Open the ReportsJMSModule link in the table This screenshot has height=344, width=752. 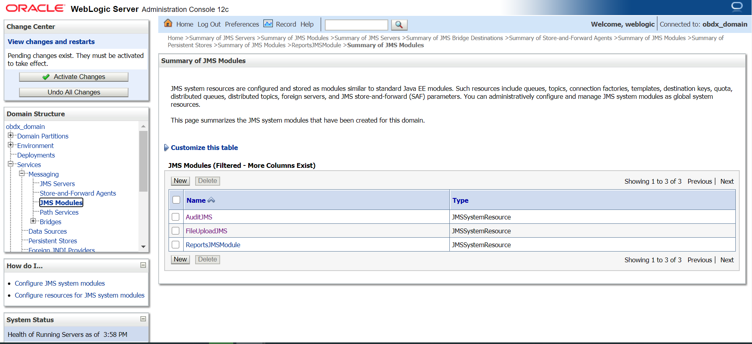(213, 245)
